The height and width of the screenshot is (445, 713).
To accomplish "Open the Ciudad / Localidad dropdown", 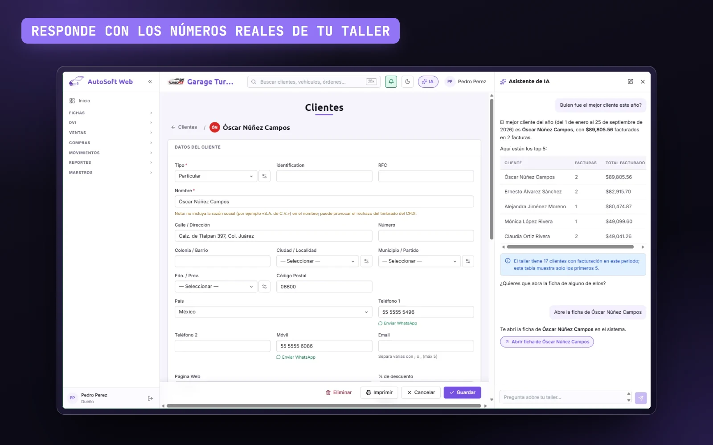I will pos(317,261).
